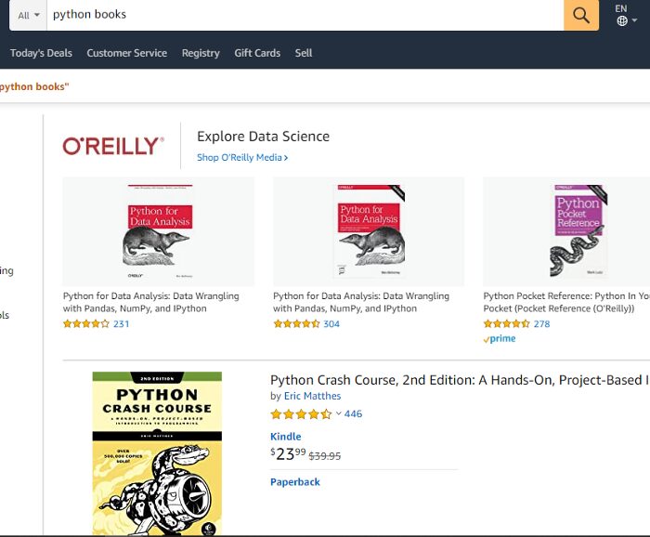The image size is (650, 537).
Task: Go to Customer Service page
Action: [x=126, y=53]
